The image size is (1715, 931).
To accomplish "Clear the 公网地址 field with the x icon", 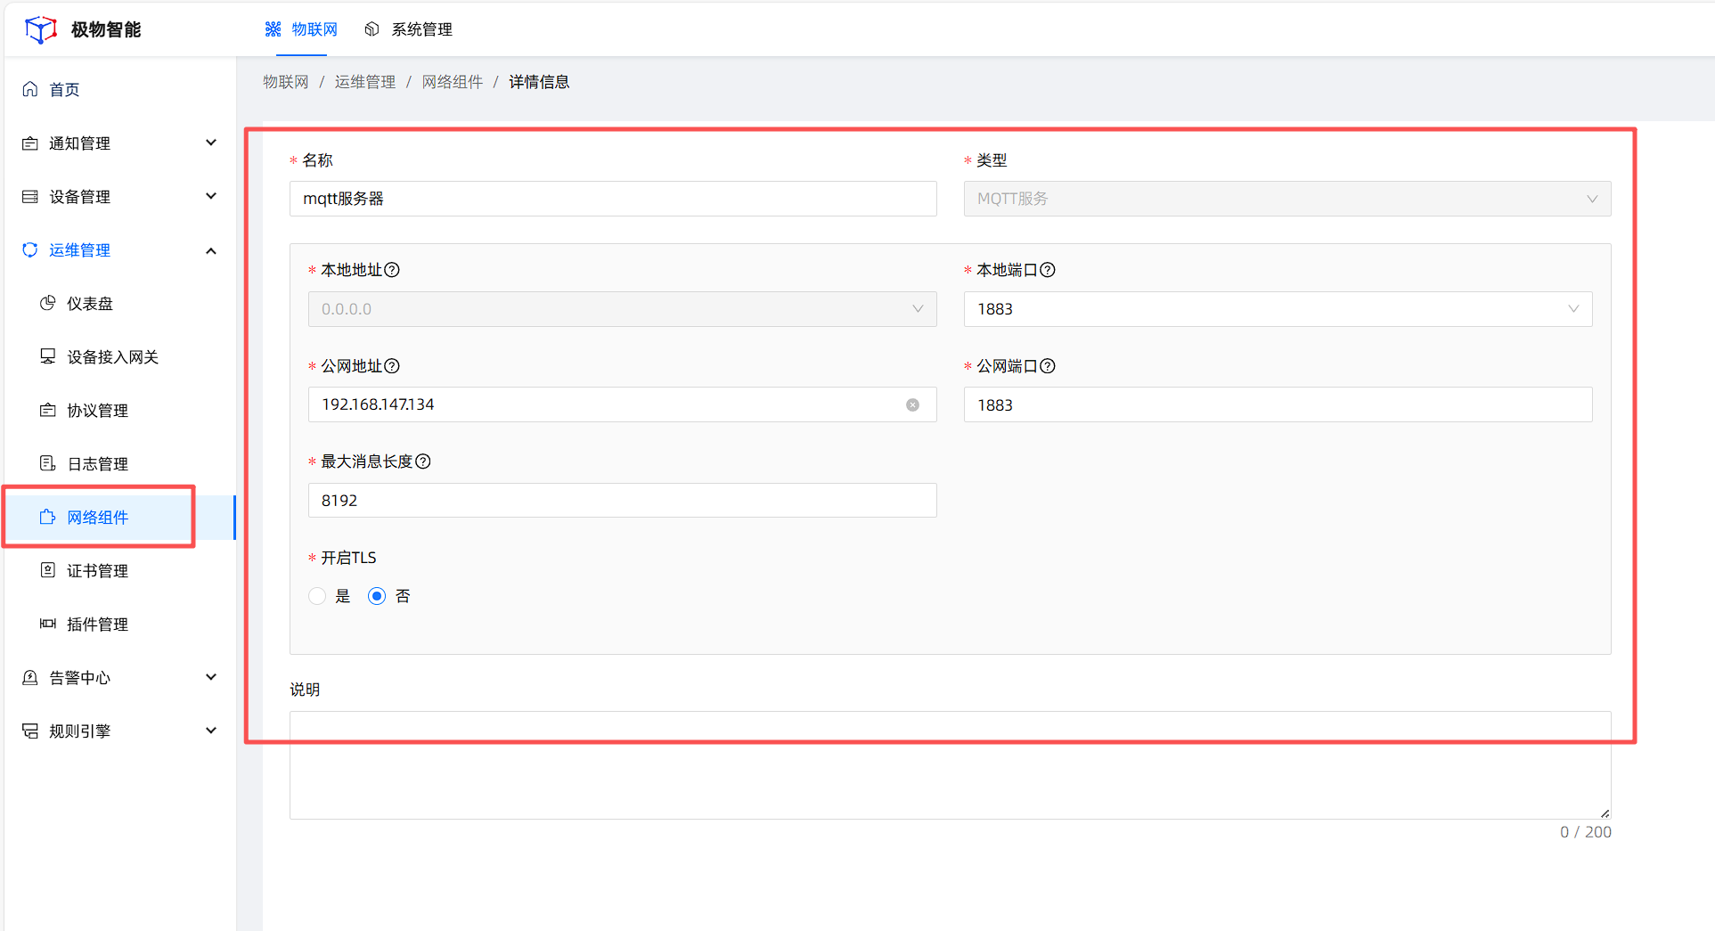I will click(912, 404).
